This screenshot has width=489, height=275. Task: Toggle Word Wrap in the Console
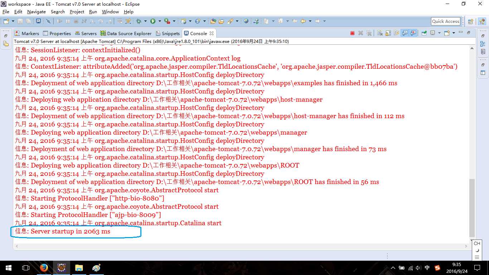[x=396, y=33]
